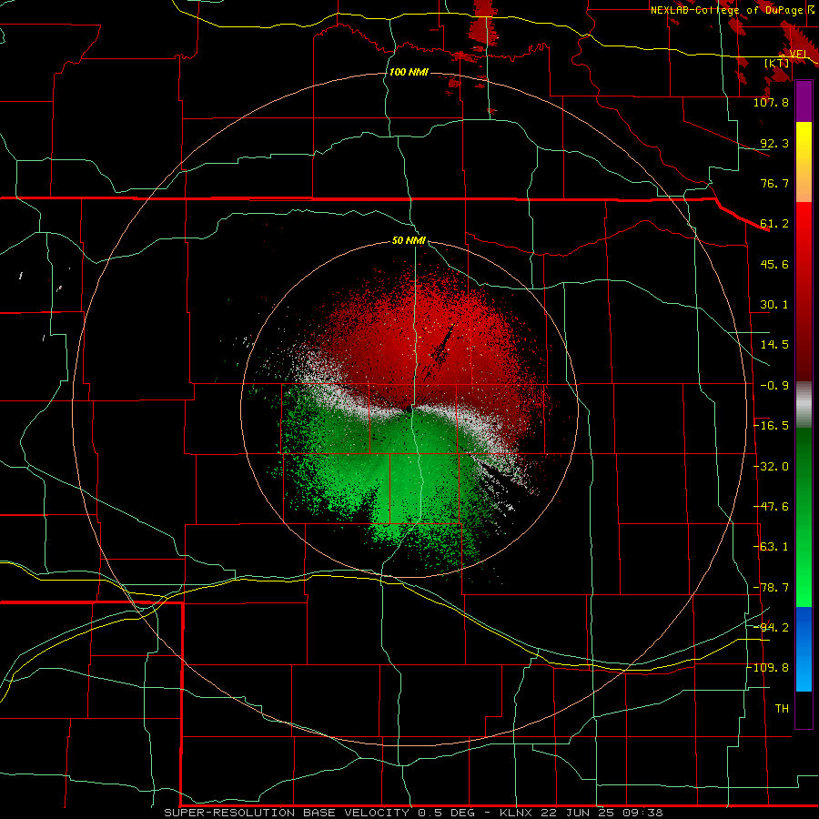Click the 61.2 legend value
819x819 pixels.
click(774, 224)
